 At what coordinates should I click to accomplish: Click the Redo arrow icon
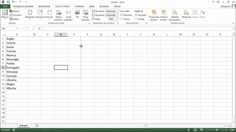pyautogui.click(x=20, y=2)
